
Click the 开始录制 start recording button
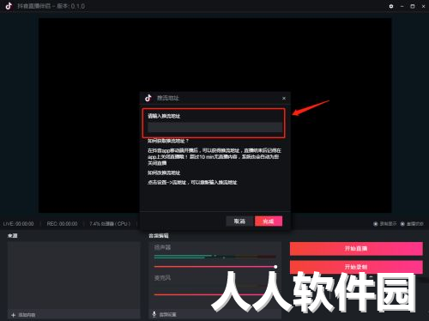point(356,267)
